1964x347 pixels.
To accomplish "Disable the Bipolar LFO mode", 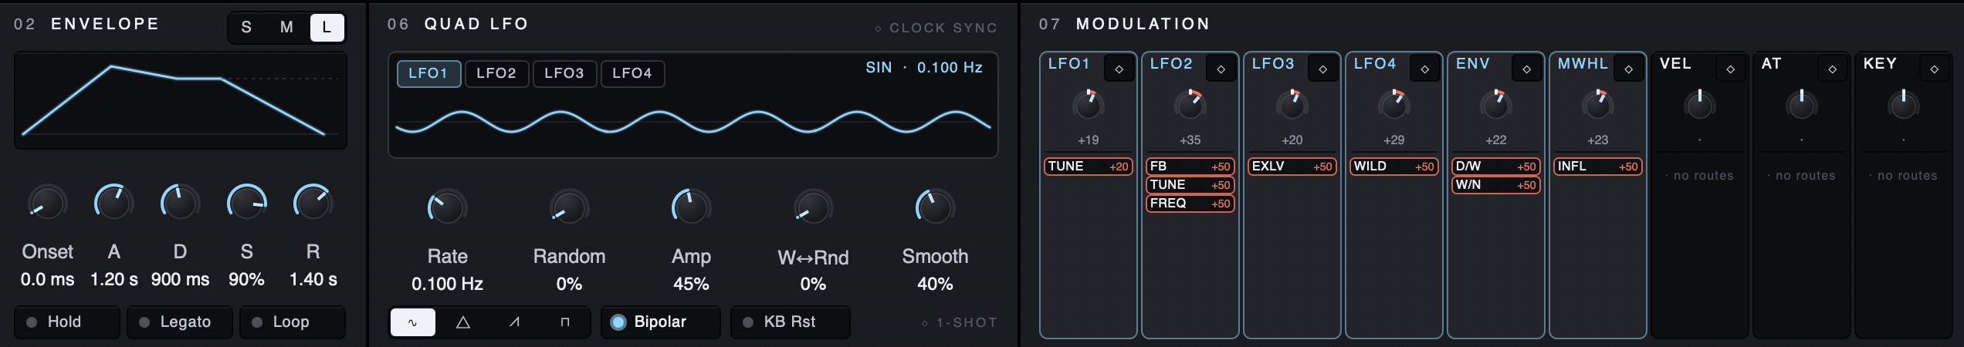I will (661, 322).
